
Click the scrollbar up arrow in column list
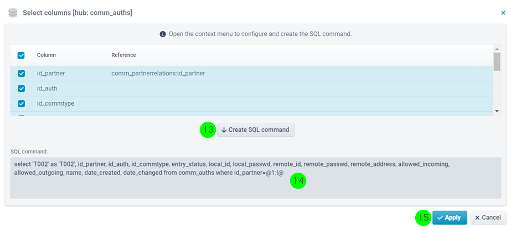click(x=497, y=48)
